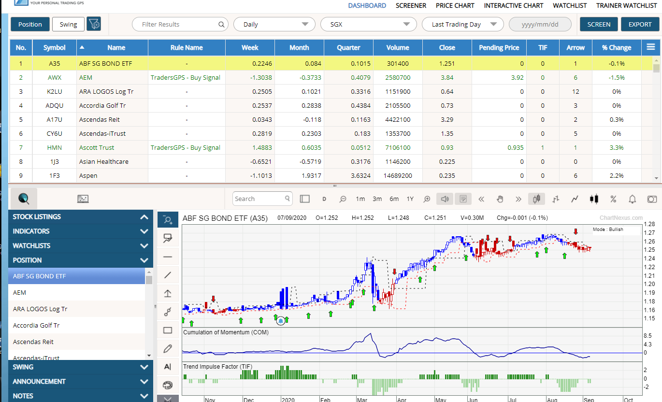The width and height of the screenshot is (662, 402).
Task: Select the zoom region drawing tool
Action: 168,220
